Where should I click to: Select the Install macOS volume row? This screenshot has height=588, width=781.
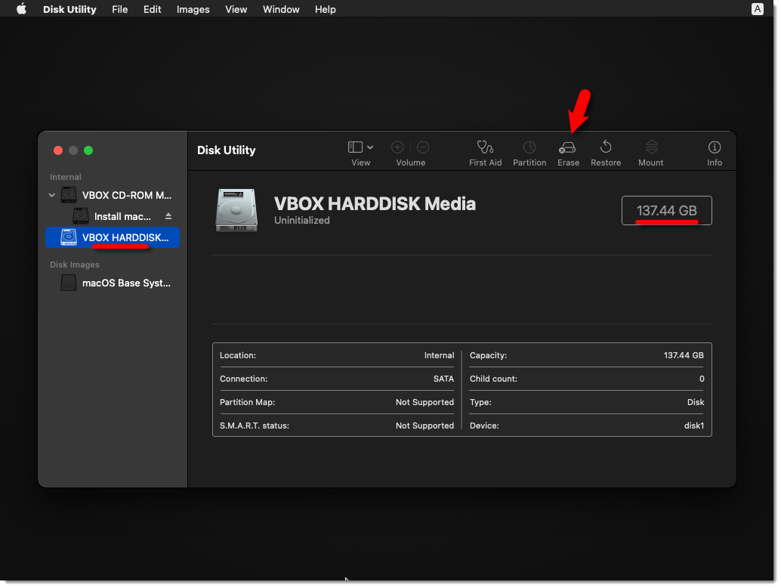113,216
